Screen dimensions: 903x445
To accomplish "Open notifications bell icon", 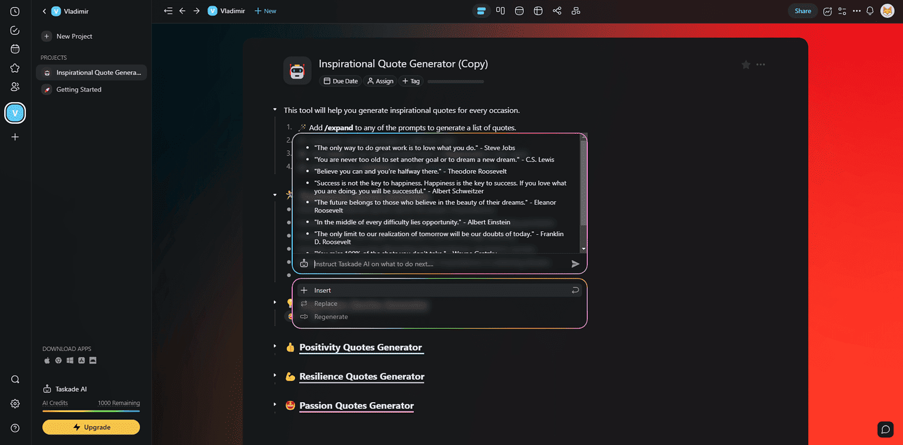I will (870, 11).
